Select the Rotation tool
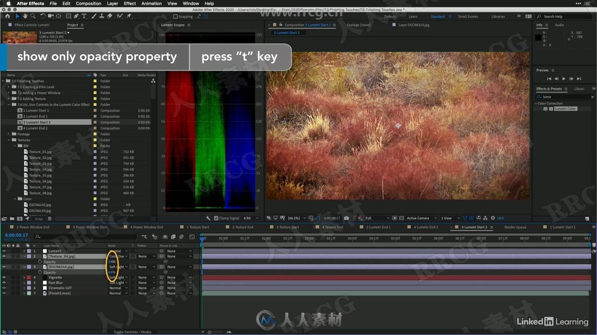597x335 pixels. coord(43,16)
